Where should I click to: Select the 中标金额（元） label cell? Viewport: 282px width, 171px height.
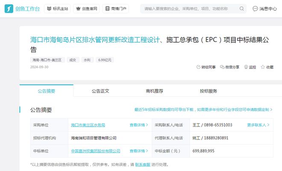pos(171,151)
